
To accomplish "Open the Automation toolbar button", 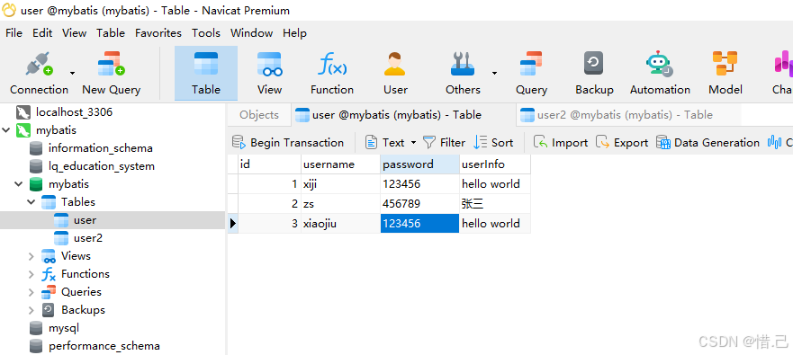I will 660,73.
